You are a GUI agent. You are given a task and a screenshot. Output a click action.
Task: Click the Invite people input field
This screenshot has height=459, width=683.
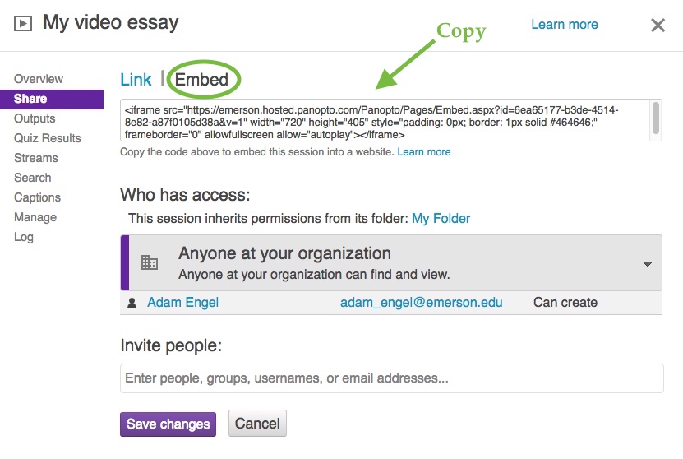coord(391,378)
